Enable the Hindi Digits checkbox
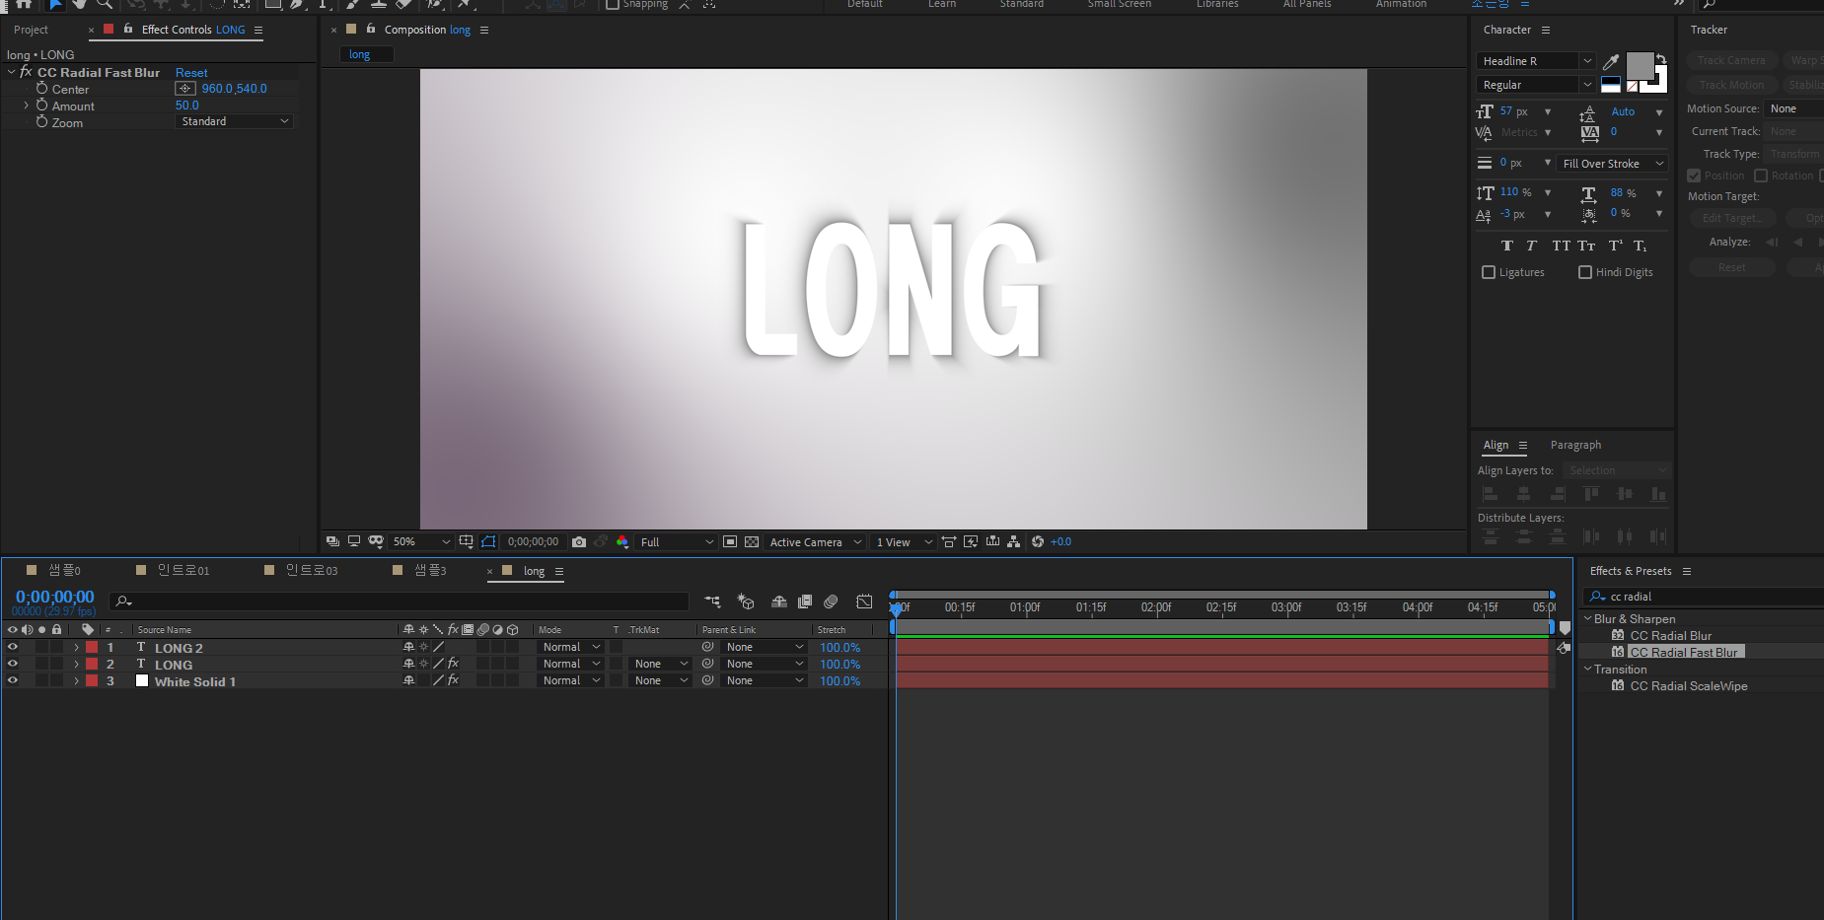Image resolution: width=1824 pixels, height=920 pixels. point(1585,272)
